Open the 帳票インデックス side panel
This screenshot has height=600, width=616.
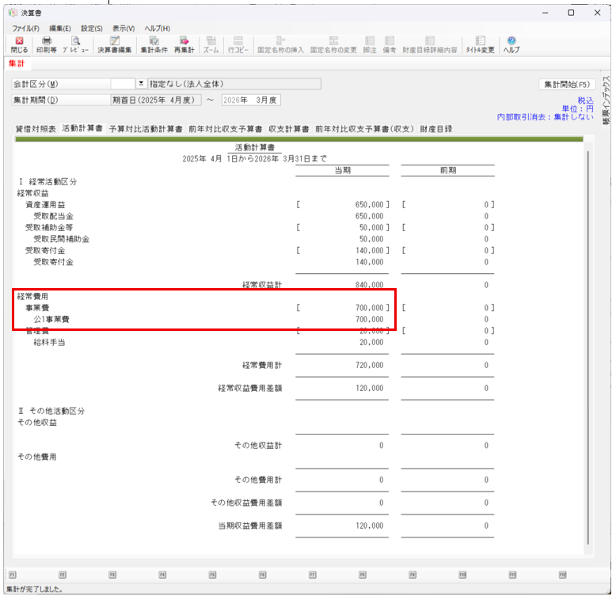pos(606,103)
